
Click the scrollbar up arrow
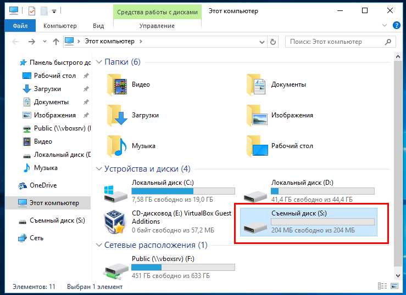[398, 56]
